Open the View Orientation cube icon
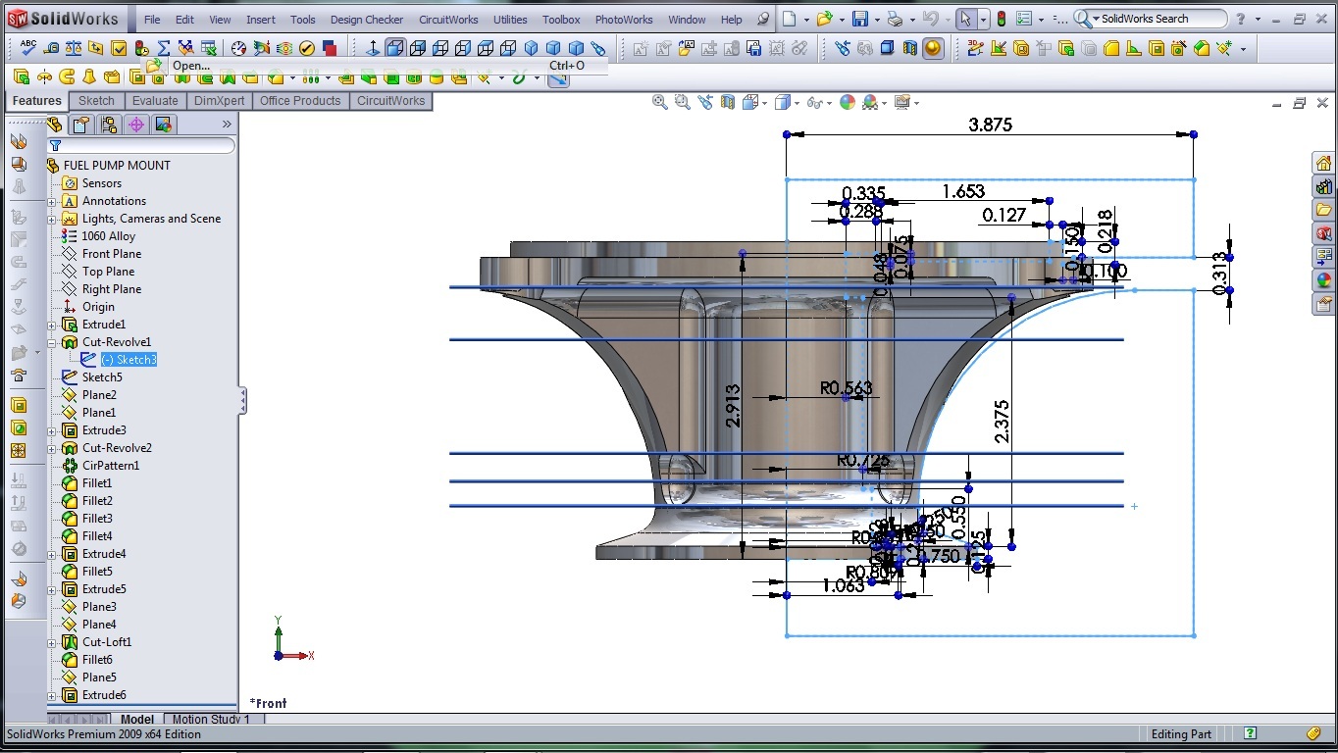1338x753 pixels. point(749,102)
